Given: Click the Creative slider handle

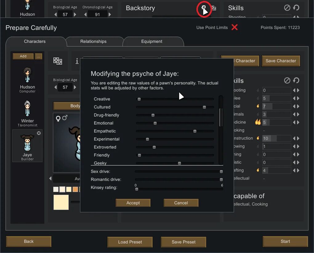Looking at the screenshot, I should click(139, 99).
